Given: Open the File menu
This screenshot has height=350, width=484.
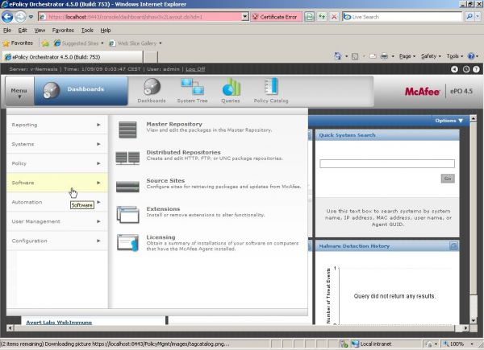Looking at the screenshot, I should coord(7,30).
